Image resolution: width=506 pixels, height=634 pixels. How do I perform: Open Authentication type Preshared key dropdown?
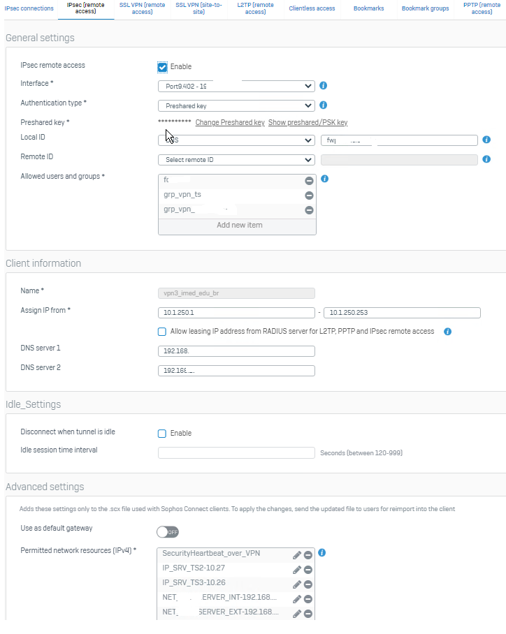tap(236, 105)
